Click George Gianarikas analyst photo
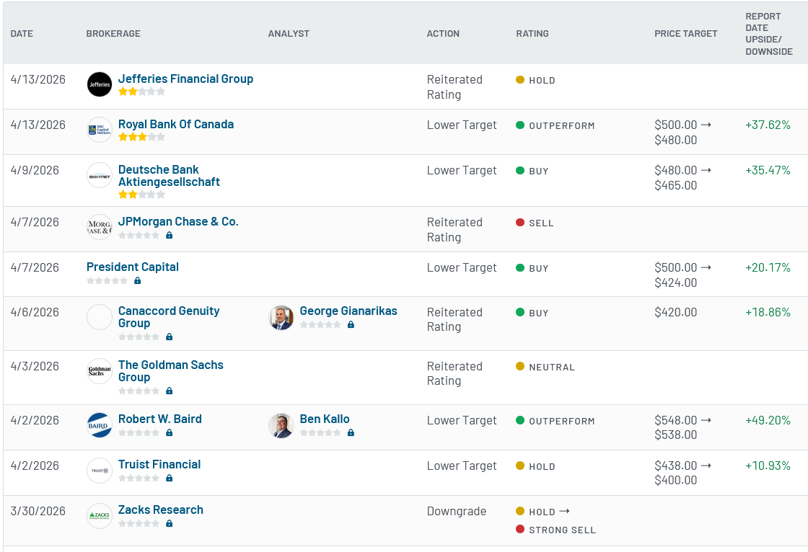 [281, 317]
